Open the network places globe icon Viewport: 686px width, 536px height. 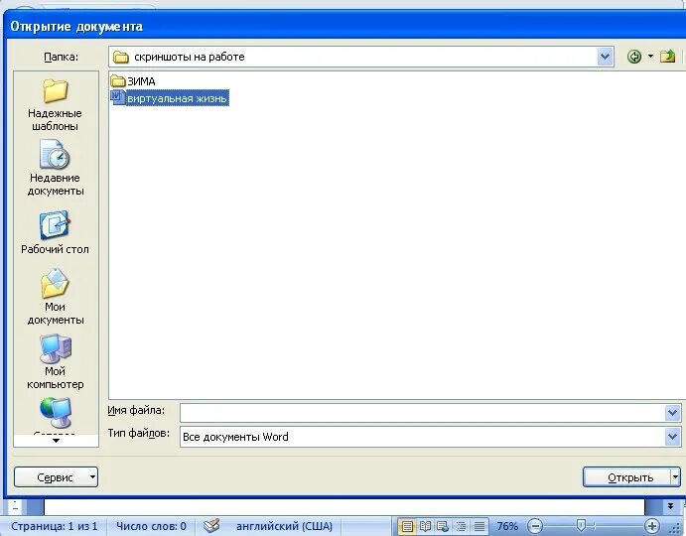(x=56, y=412)
